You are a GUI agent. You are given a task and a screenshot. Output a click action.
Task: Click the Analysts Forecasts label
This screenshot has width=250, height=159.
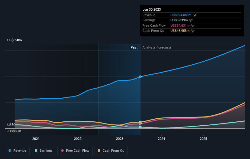(157, 47)
